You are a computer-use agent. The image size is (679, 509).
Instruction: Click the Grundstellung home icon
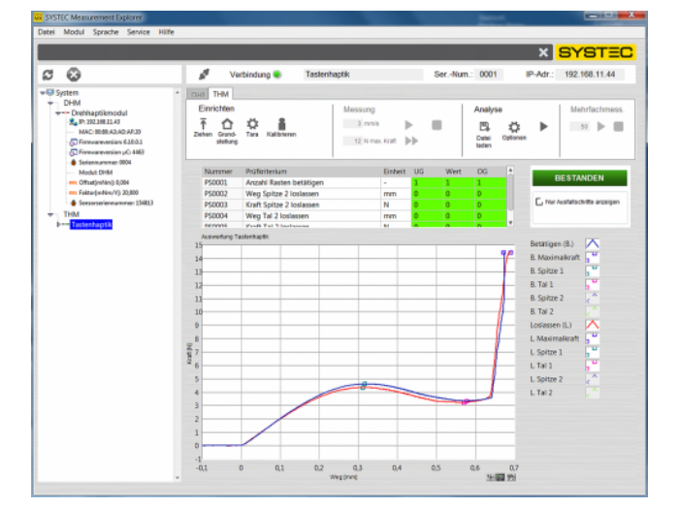(227, 123)
